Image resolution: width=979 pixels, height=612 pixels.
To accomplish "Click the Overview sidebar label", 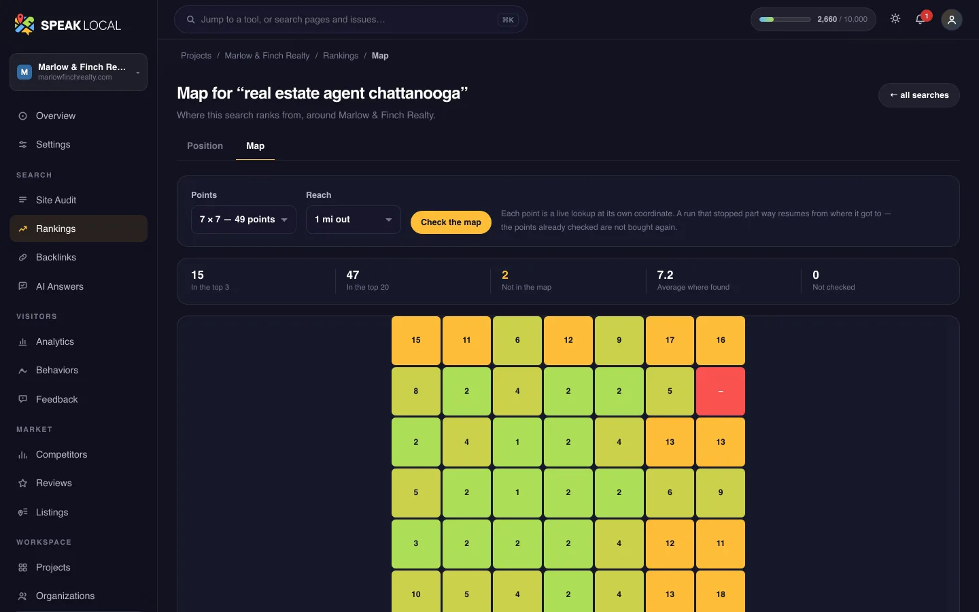I will (x=56, y=116).
